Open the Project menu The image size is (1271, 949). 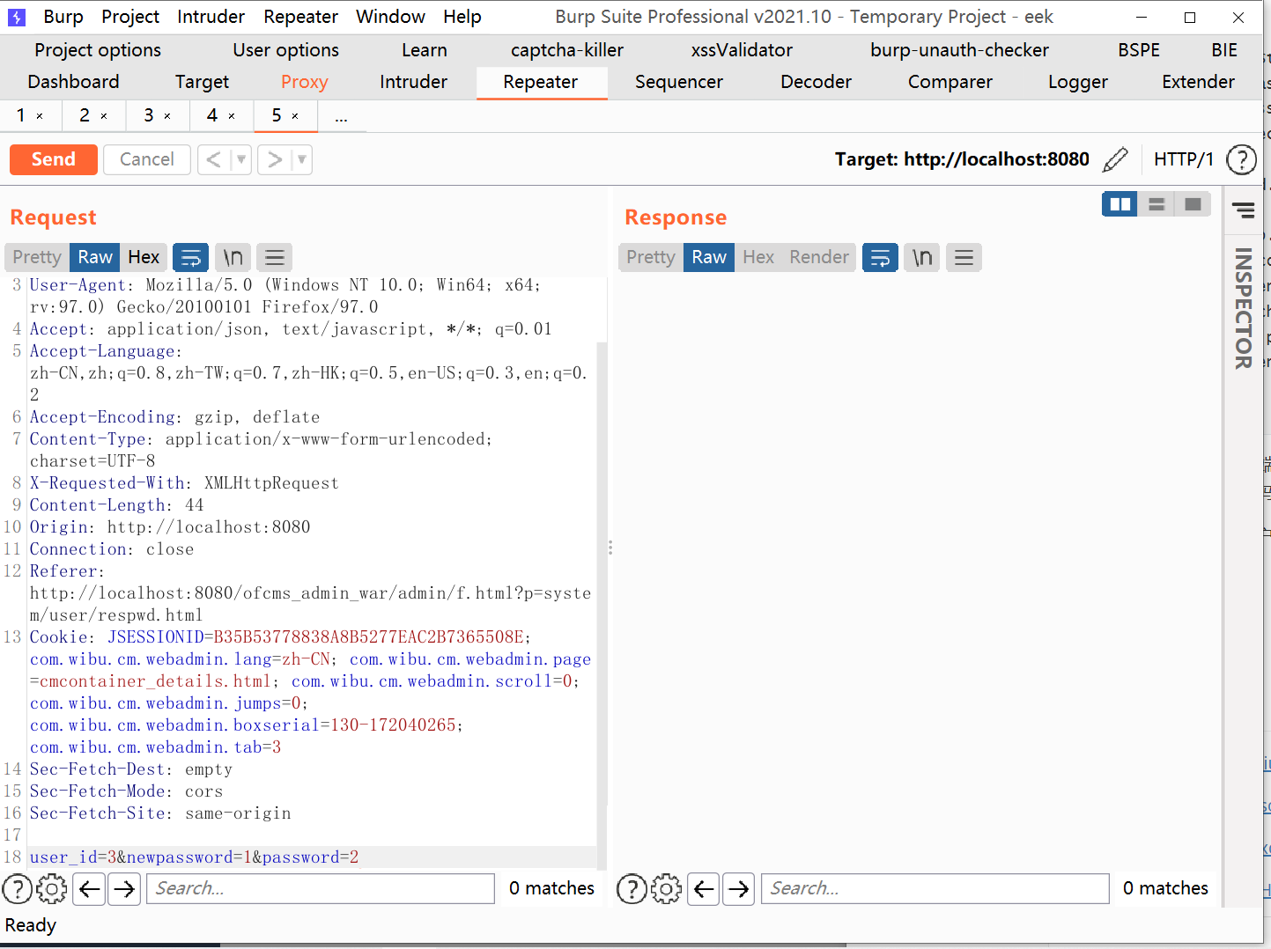click(130, 17)
